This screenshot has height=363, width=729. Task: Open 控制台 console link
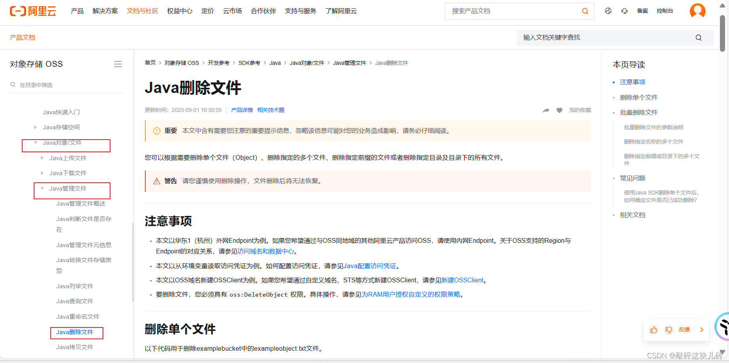click(x=665, y=11)
